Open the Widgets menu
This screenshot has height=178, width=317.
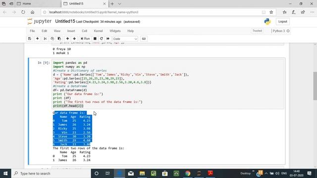click(x=115, y=31)
